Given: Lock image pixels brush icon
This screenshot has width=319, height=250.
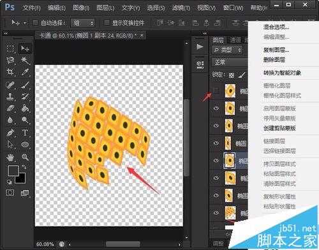Looking at the screenshot, I should click(242, 75).
